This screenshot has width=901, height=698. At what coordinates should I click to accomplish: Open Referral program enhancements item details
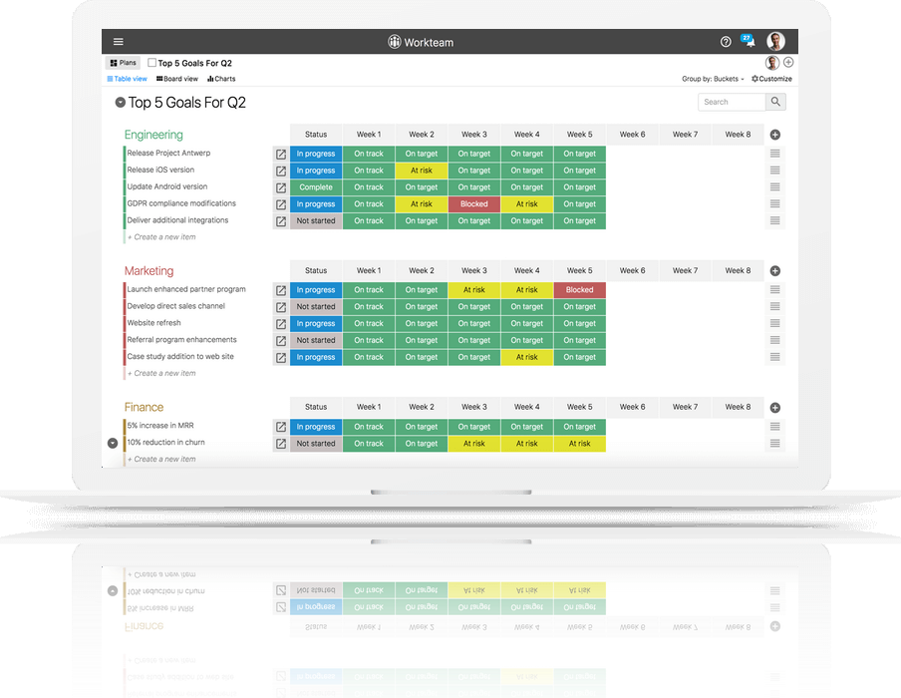tap(281, 340)
